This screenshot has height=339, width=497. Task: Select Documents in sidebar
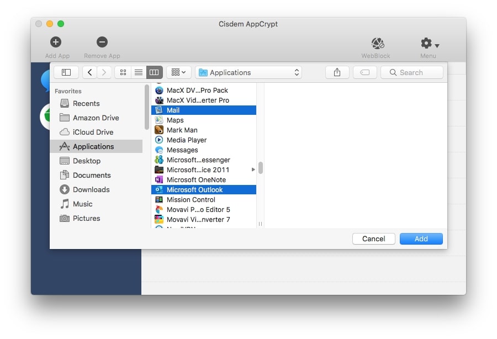96,175
